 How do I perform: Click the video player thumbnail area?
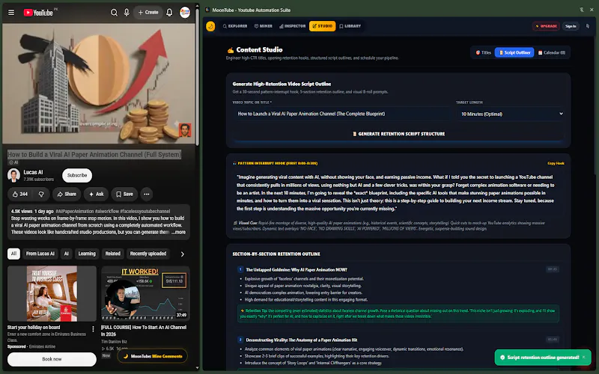coord(99,83)
